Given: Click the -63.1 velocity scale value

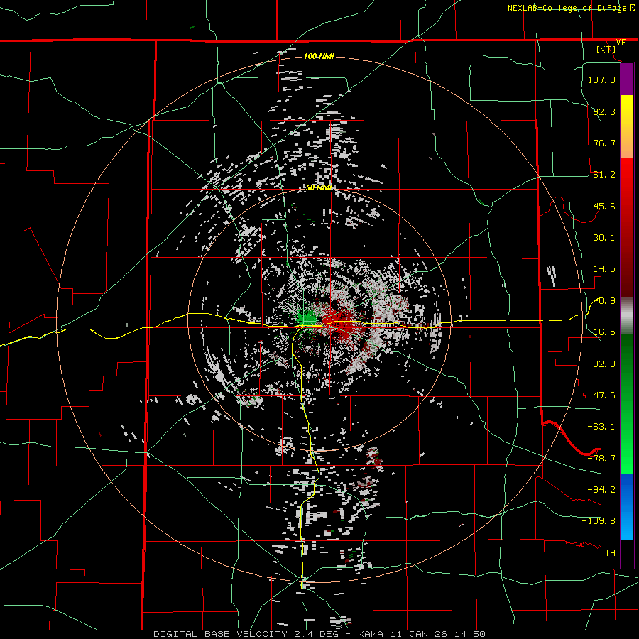Looking at the screenshot, I should coord(601,427).
